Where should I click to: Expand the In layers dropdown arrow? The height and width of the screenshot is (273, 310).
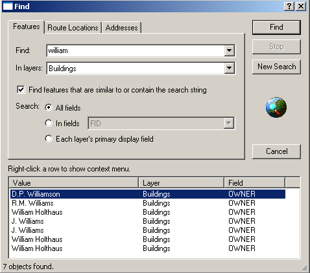coord(229,68)
